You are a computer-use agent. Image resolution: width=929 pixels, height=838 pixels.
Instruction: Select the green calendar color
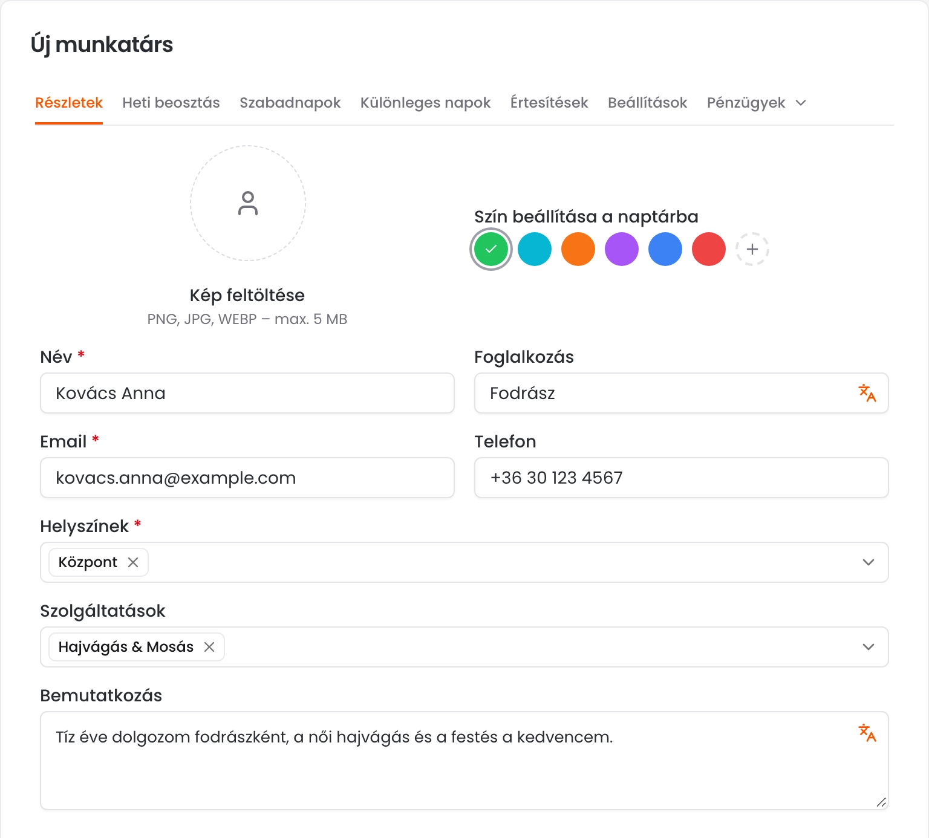pos(491,249)
